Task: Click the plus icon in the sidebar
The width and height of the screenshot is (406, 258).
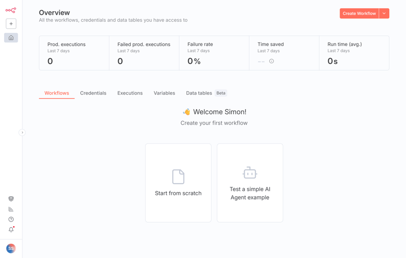Action: coord(11,24)
